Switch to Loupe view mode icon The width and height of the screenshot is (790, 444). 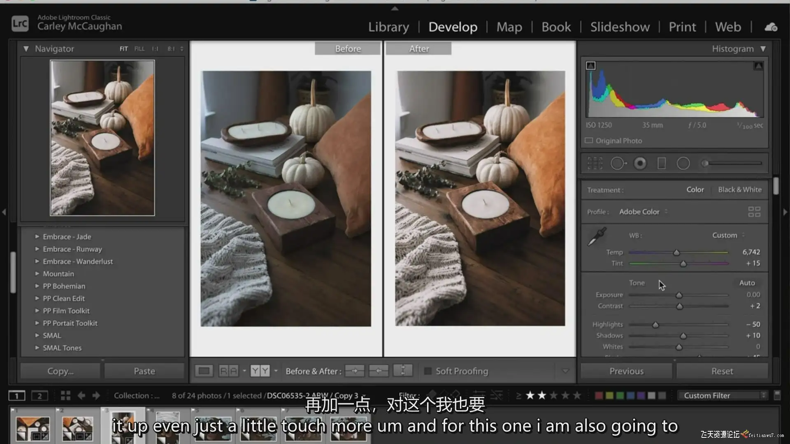204,371
